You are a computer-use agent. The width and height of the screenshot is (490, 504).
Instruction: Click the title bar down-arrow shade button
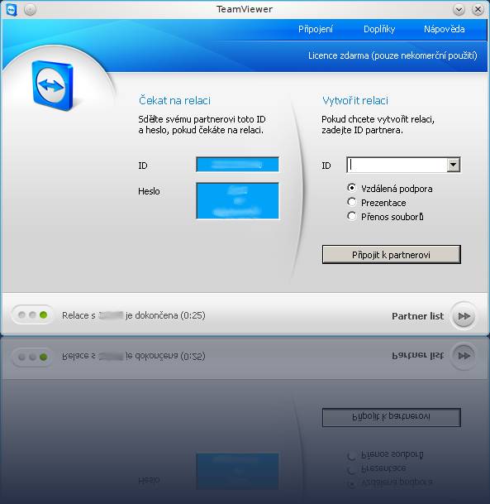pos(459,10)
